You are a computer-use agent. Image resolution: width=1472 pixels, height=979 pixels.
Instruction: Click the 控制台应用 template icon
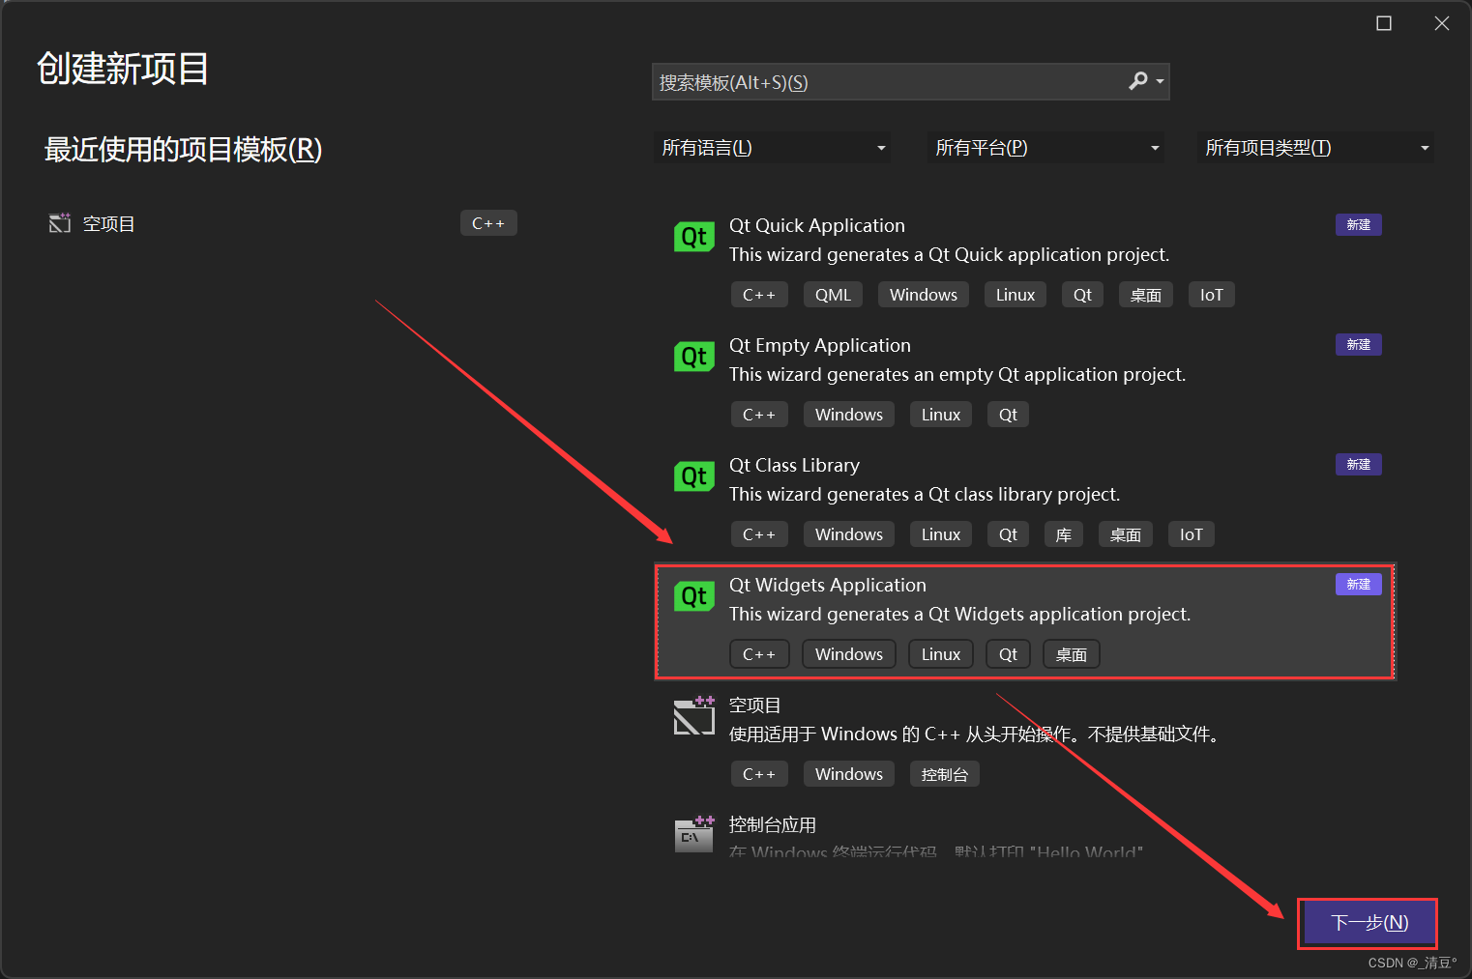pos(693,834)
